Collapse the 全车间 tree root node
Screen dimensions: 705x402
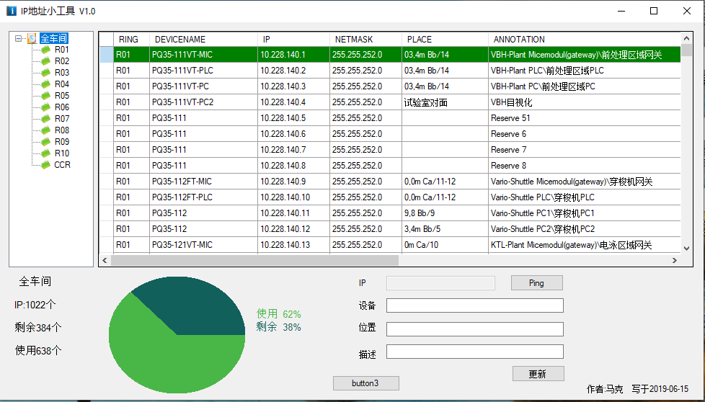coord(18,39)
